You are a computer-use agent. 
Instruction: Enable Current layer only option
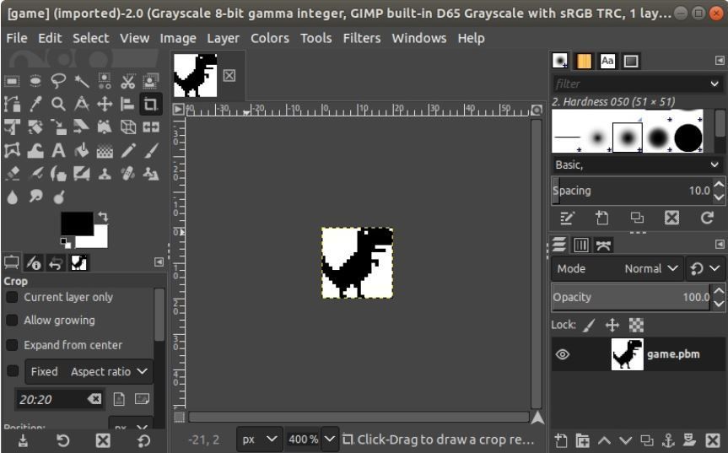(12, 297)
